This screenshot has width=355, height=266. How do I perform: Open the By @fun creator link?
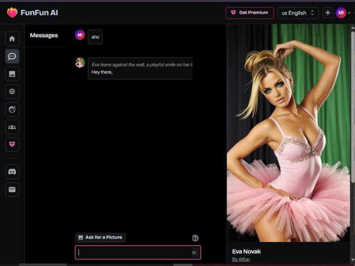click(241, 259)
